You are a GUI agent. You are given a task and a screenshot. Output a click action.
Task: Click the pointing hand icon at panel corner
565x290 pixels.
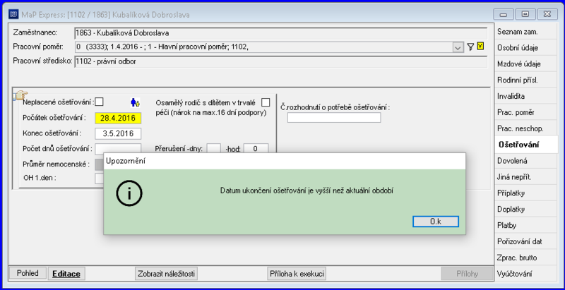(x=20, y=95)
